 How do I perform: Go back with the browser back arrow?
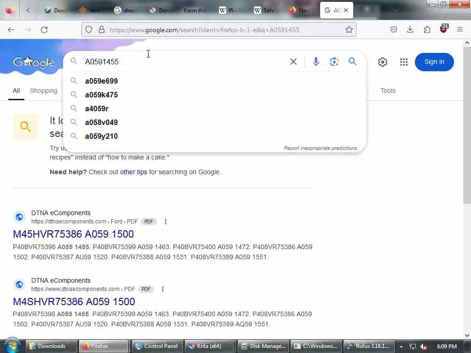tap(11, 30)
